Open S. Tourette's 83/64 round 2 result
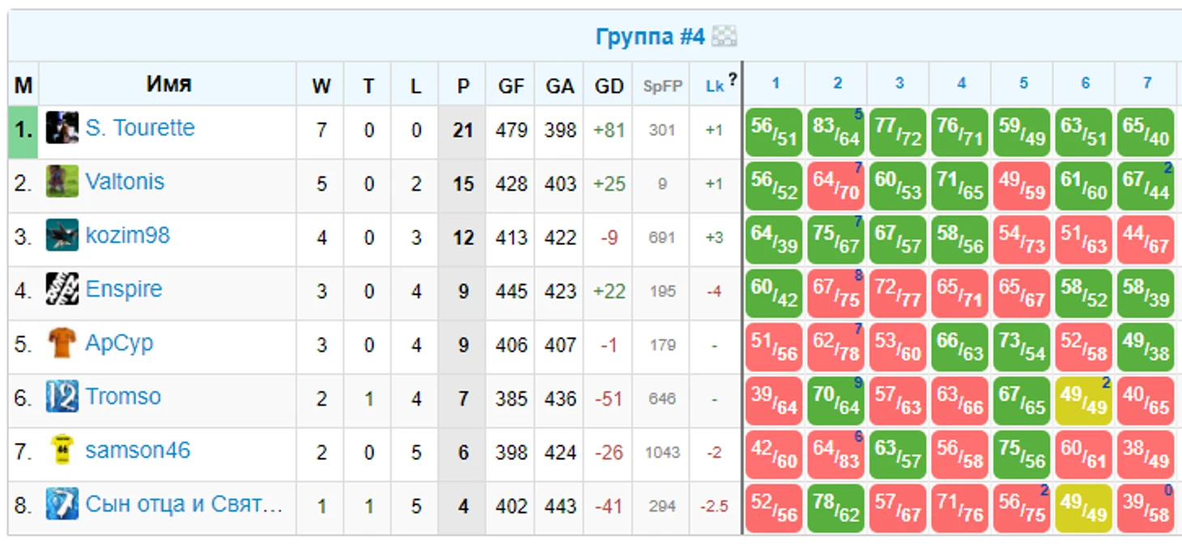The width and height of the screenshot is (1182, 549). click(x=836, y=132)
